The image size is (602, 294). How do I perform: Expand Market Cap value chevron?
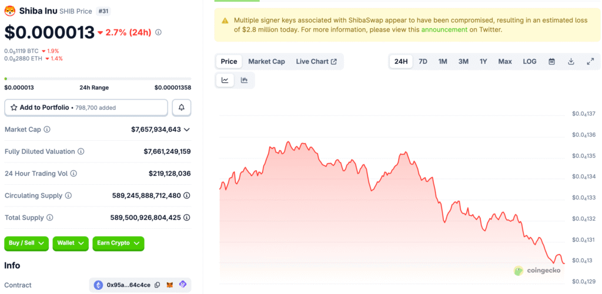tap(187, 130)
